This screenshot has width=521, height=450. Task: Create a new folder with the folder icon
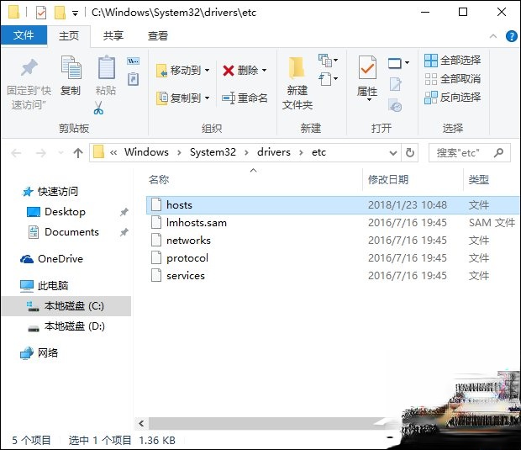(297, 67)
